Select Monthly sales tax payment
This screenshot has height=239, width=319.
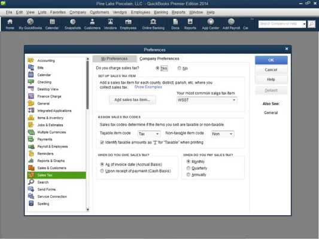click(x=188, y=162)
